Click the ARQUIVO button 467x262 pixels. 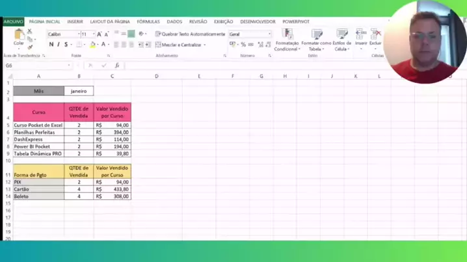pos(13,22)
